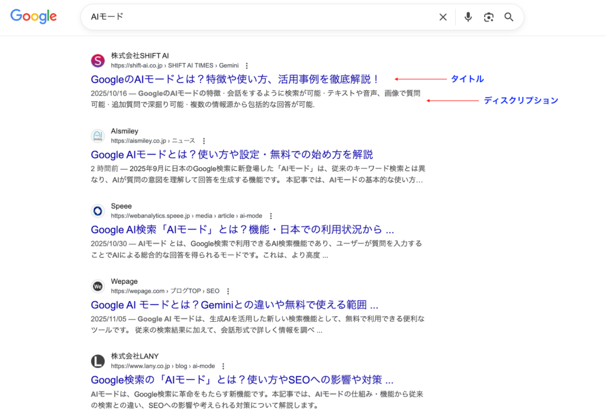The width and height of the screenshot is (606, 417).
Task: Open "Google検索の「AIモード」とは" LANY link
Action: (242, 380)
